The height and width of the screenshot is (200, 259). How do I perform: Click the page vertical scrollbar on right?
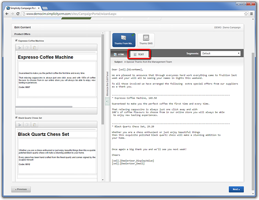(x=253, y=121)
